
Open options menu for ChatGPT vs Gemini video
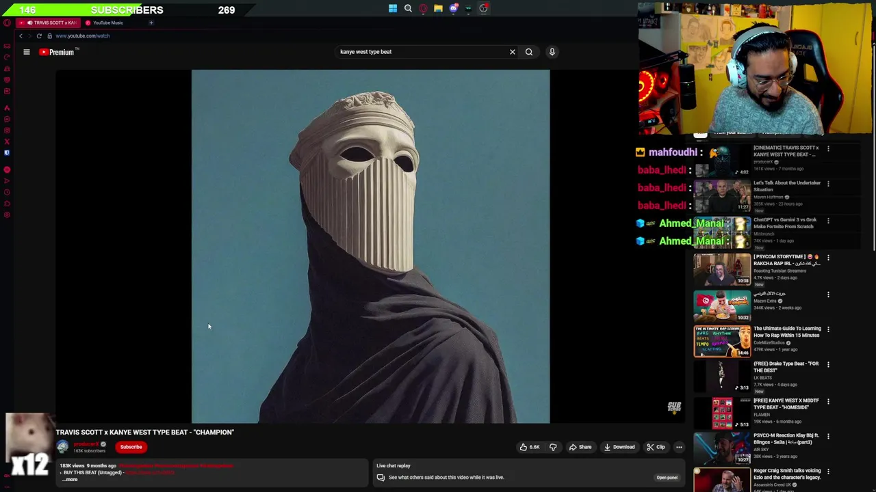click(828, 221)
